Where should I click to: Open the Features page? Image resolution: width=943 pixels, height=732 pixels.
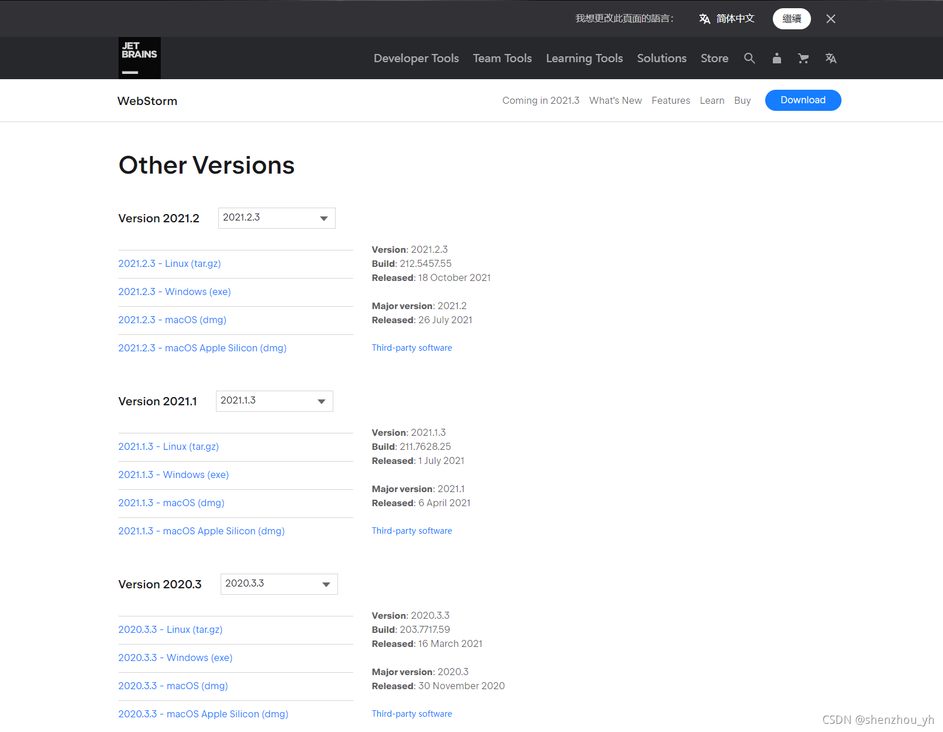[x=671, y=100]
